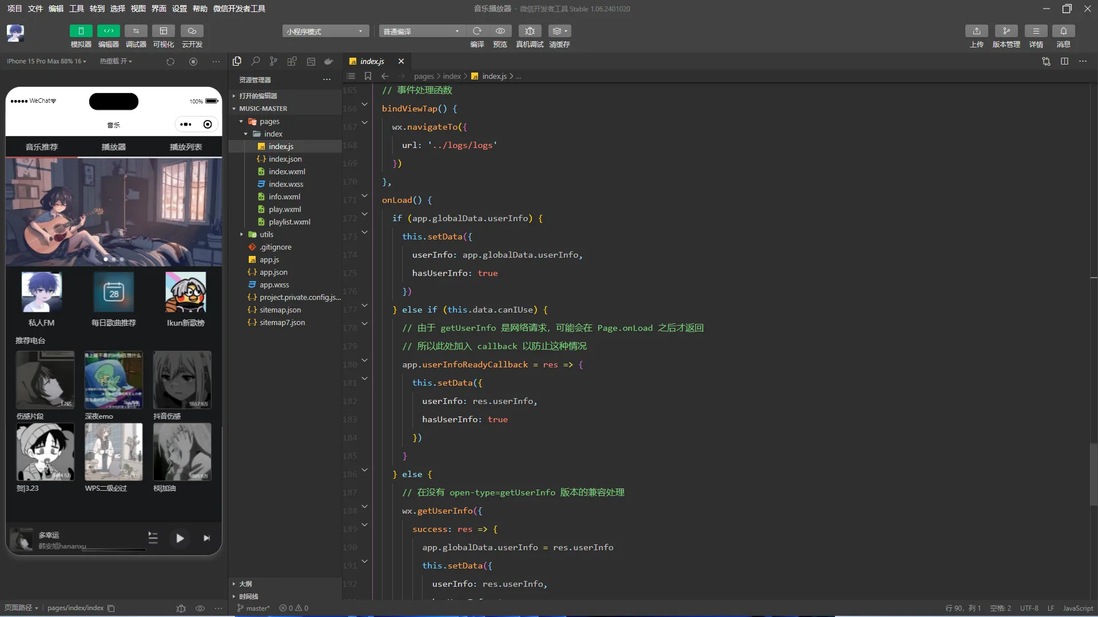This screenshot has height=617, width=1098.
Task: Toggle the debugger panel button
Action: (x=136, y=31)
